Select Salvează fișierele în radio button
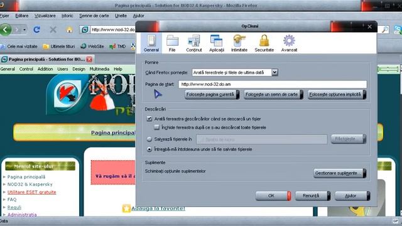Image resolution: width=402 pixels, height=226 pixels. (x=149, y=139)
